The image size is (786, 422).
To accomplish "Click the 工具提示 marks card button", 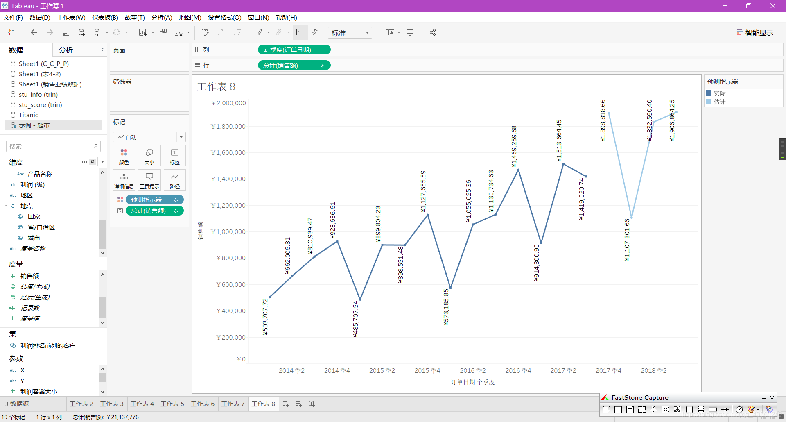I will coord(149,180).
